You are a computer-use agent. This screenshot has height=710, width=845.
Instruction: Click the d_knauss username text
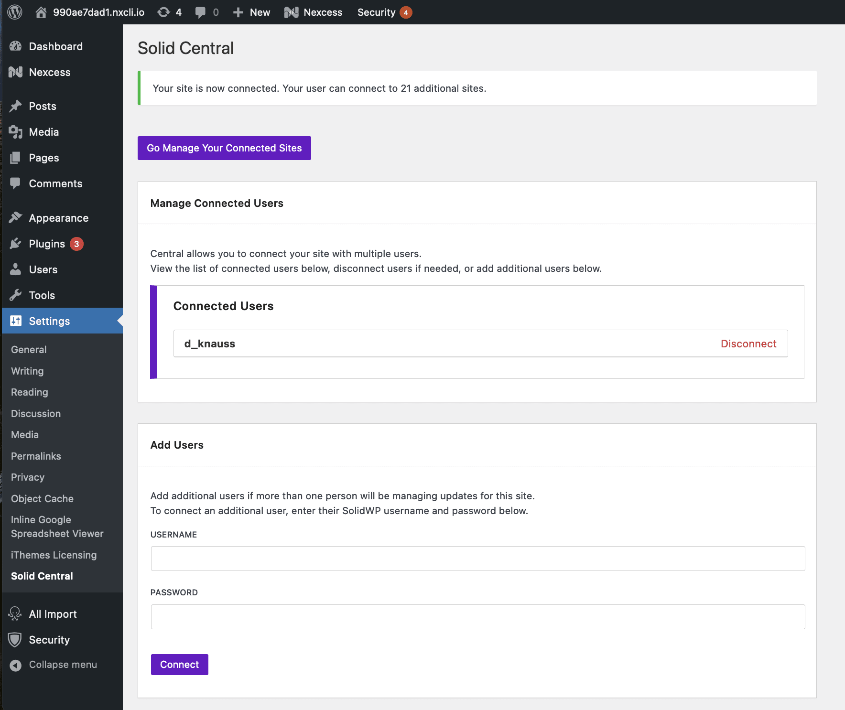[210, 344]
